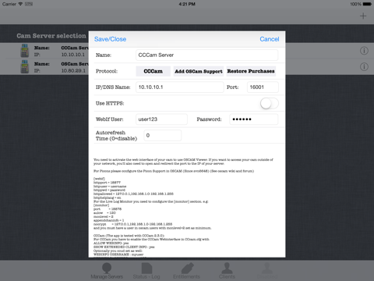Open the Status - Log tab
This screenshot has width=374, height=281.
pyautogui.click(x=146, y=271)
